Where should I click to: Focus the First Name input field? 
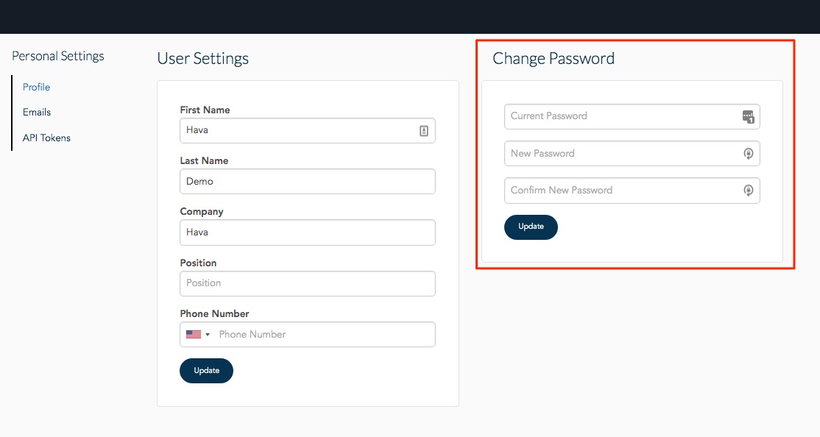point(308,131)
